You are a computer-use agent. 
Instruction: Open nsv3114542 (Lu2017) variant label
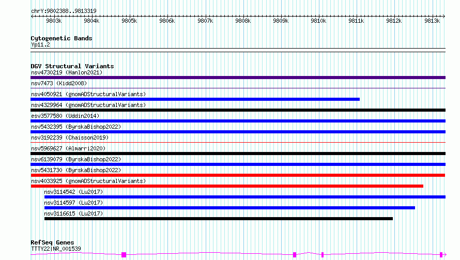click(73, 192)
